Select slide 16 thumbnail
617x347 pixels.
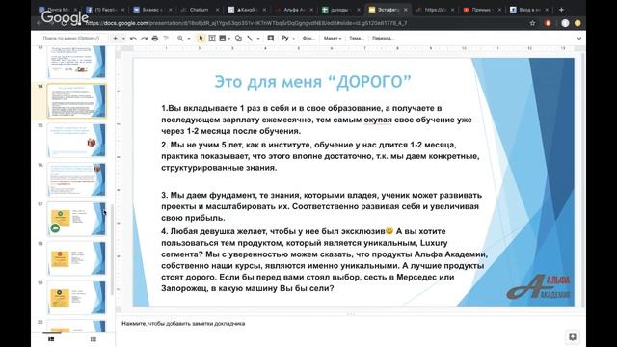click(x=76, y=179)
